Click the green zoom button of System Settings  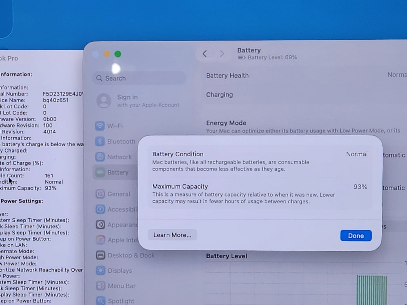118,54
